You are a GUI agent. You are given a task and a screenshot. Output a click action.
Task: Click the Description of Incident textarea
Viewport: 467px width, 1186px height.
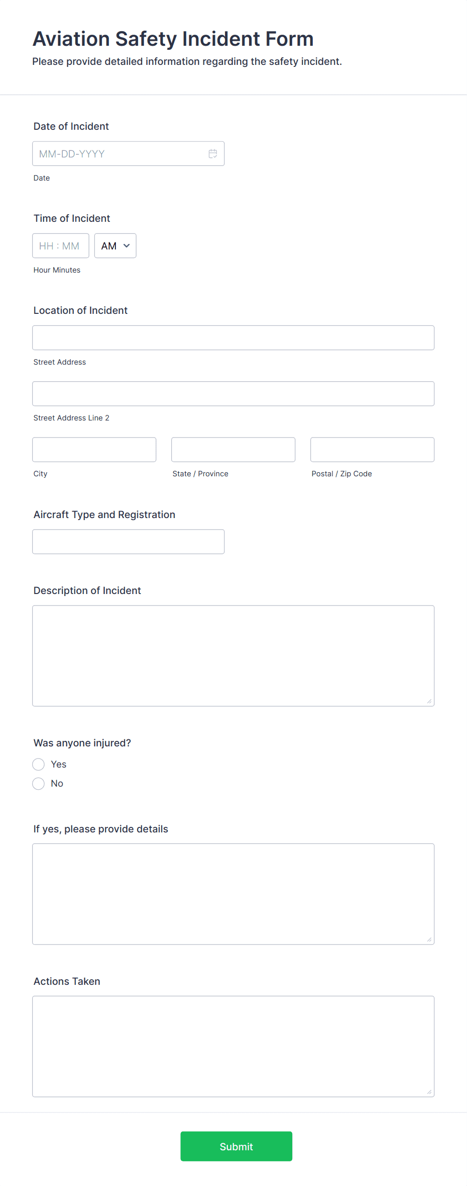click(233, 654)
